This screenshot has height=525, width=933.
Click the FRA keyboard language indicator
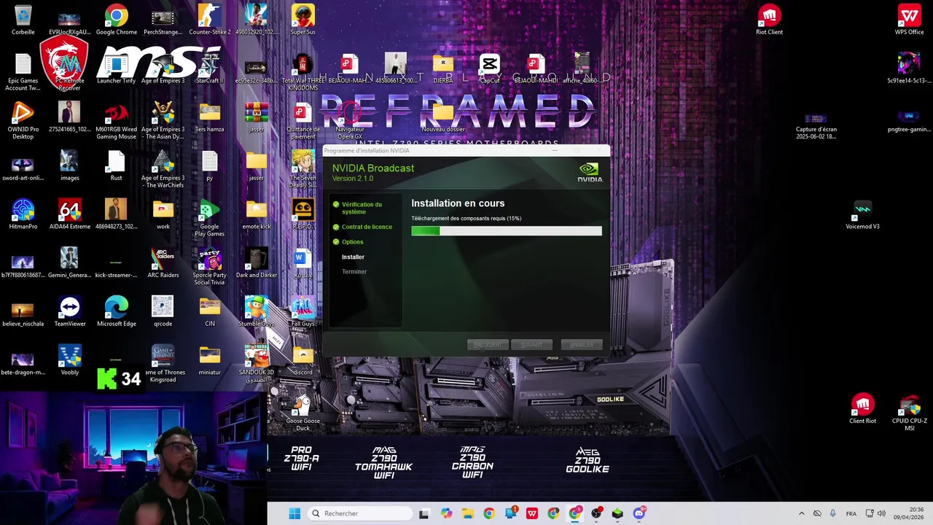click(x=851, y=513)
